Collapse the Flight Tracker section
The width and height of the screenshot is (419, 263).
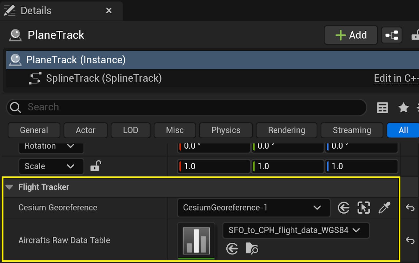coord(9,187)
